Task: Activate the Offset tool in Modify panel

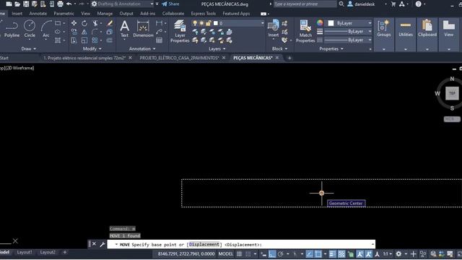Action: tap(110, 40)
